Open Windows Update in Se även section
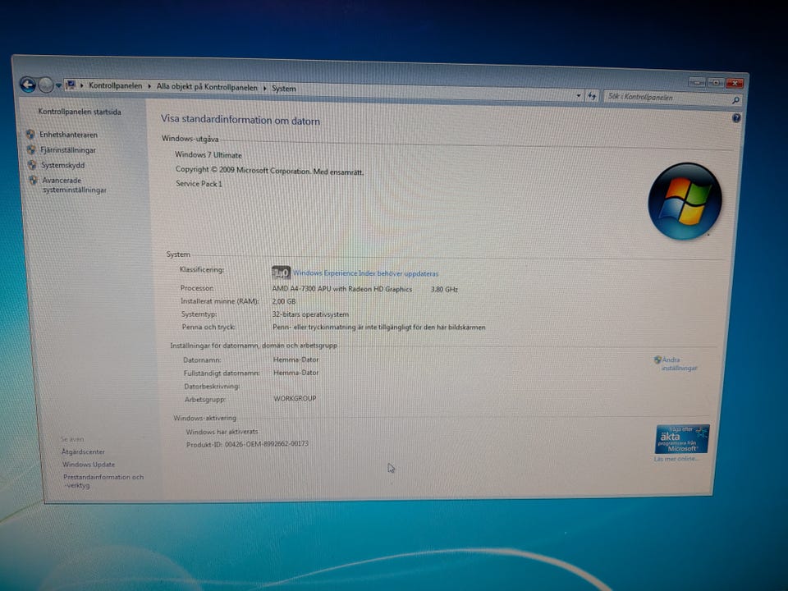 89,465
